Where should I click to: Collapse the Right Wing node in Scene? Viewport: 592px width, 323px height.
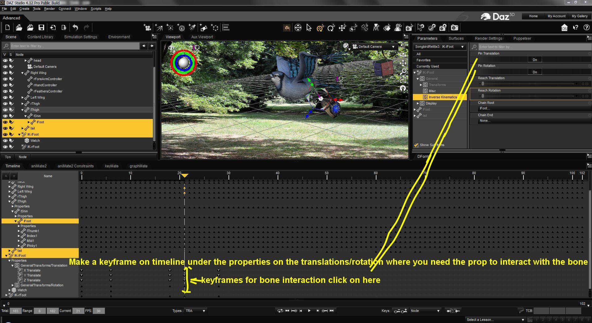23,73
